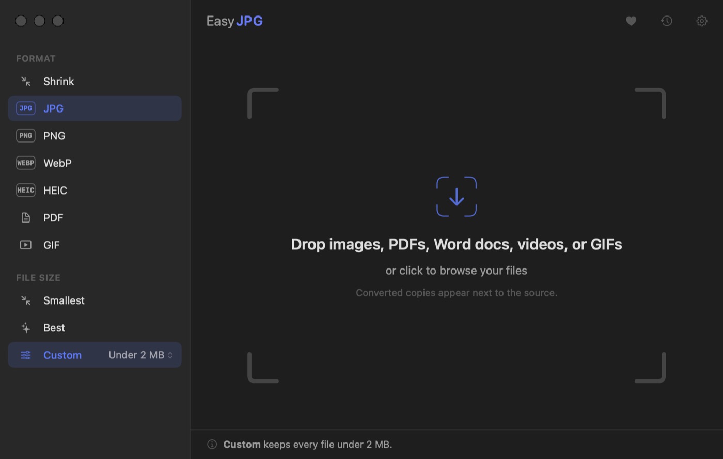Click the WEBP format badge icon
The width and height of the screenshot is (723, 459).
tap(26, 163)
